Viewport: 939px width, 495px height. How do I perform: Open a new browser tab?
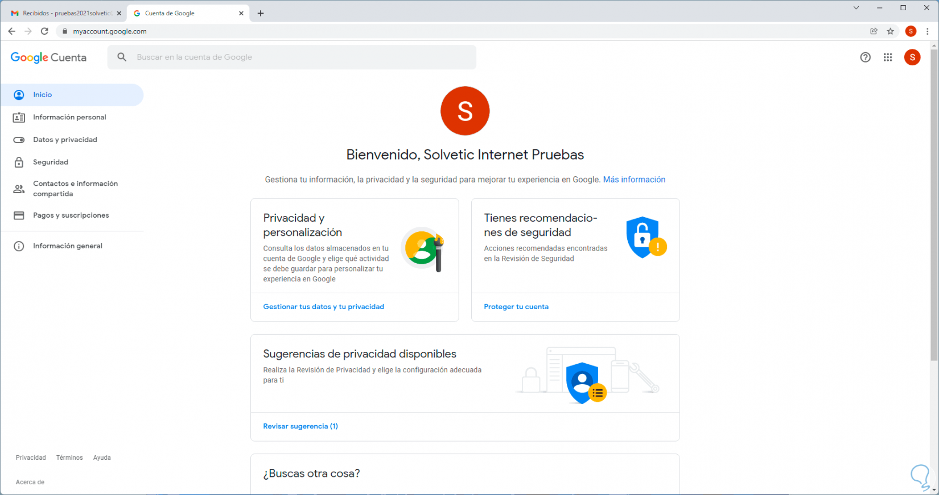click(261, 13)
